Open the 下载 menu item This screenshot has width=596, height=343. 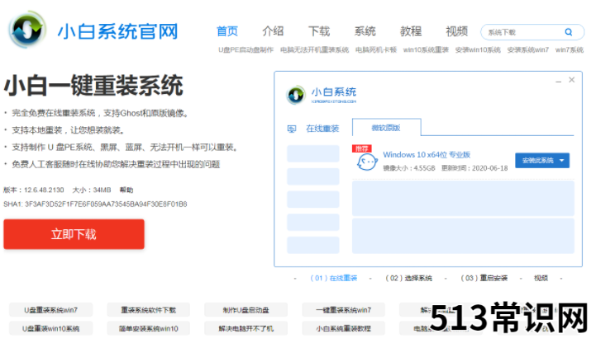click(319, 31)
